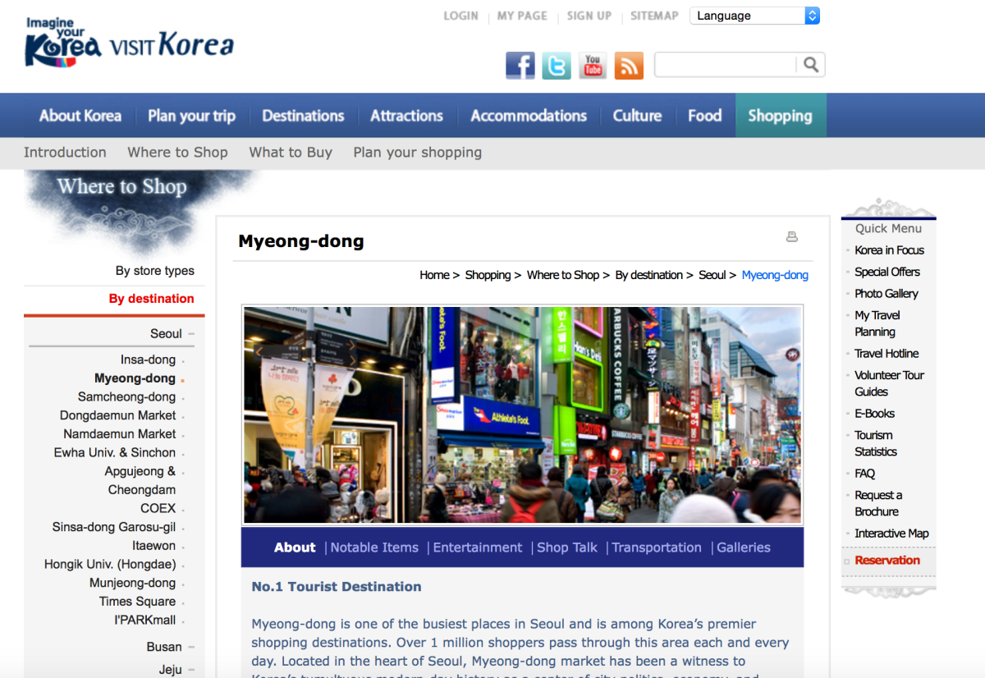Collapse the Seoul destination list
This screenshot has width=985, height=678.
pos(190,334)
